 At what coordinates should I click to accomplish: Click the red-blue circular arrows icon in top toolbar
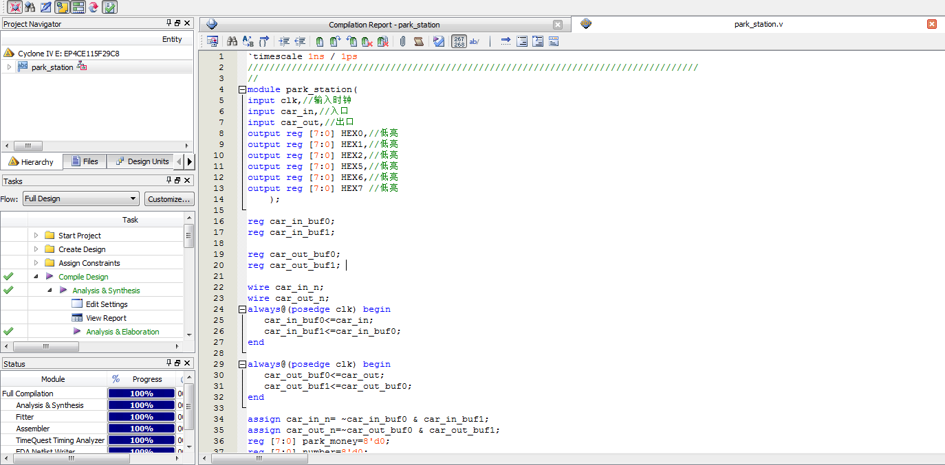pos(94,8)
